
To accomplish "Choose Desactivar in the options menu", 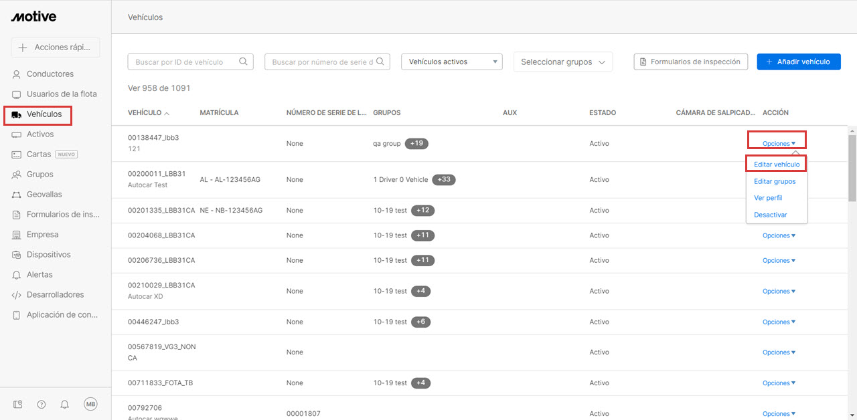I will (x=770, y=215).
